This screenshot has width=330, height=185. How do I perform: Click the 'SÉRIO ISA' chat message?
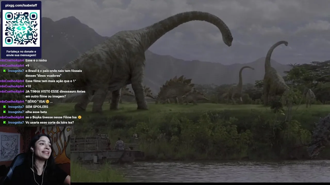(39, 101)
